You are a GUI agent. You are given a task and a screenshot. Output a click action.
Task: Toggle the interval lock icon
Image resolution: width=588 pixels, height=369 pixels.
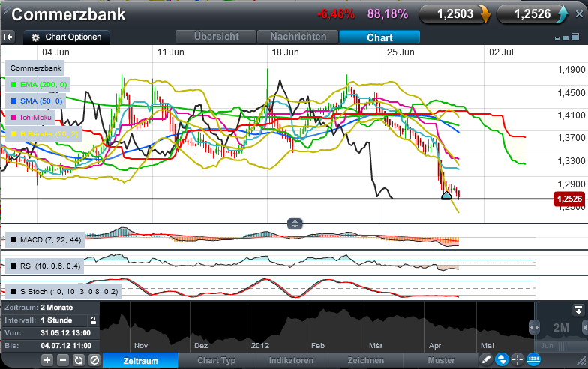[x=93, y=320]
